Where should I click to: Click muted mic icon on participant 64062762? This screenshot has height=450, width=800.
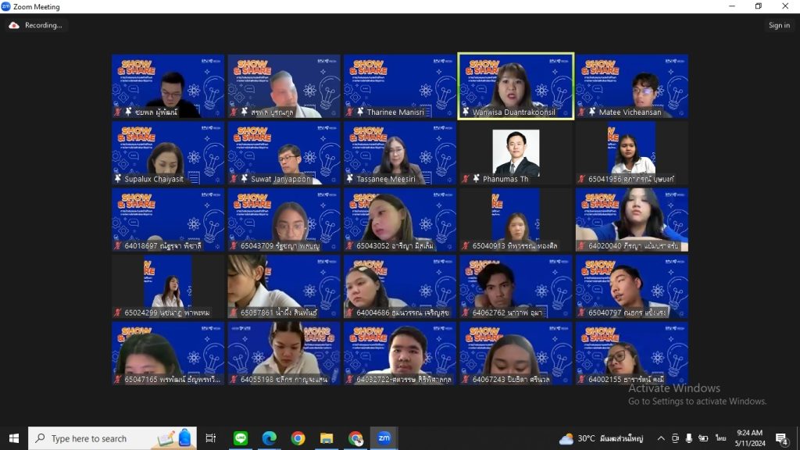[466, 312]
